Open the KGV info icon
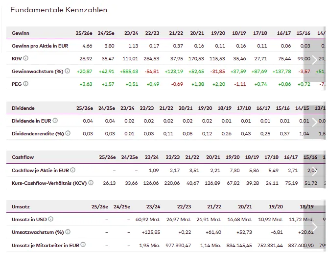The width and height of the screenshot is (328, 253). (x=25, y=58)
